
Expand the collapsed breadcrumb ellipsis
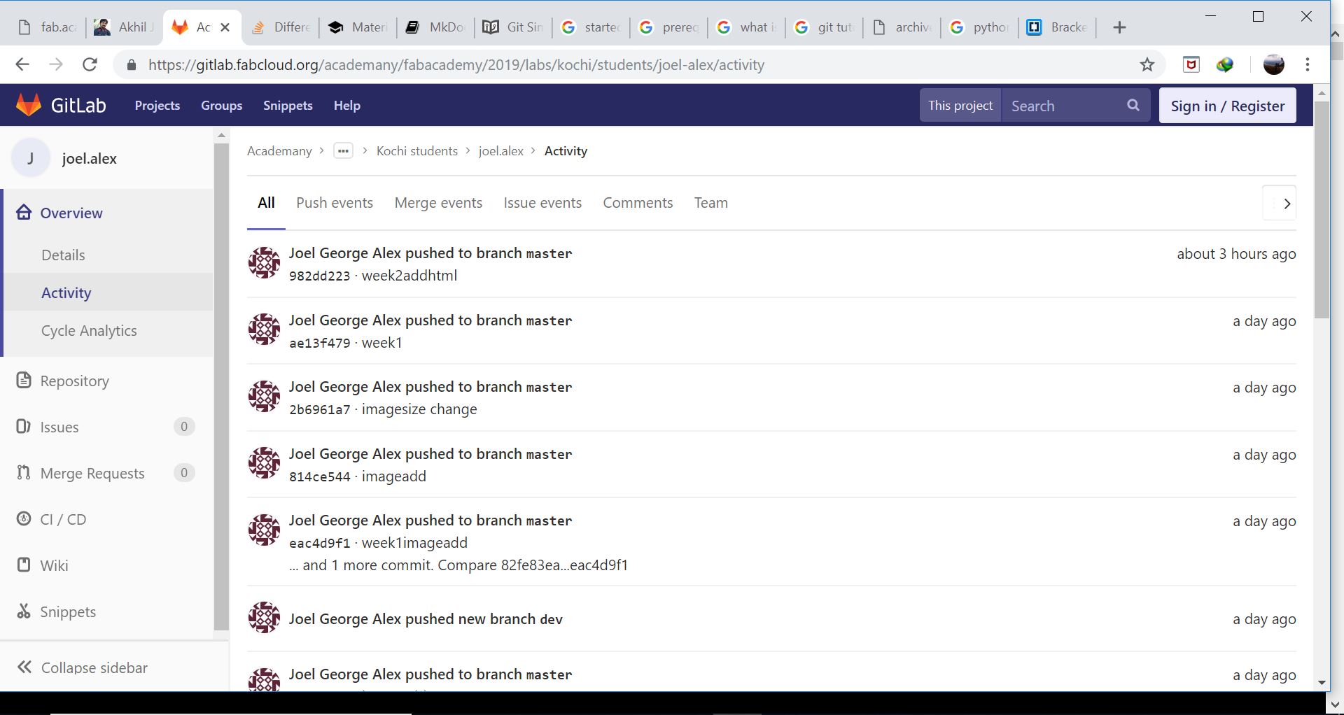(x=343, y=151)
